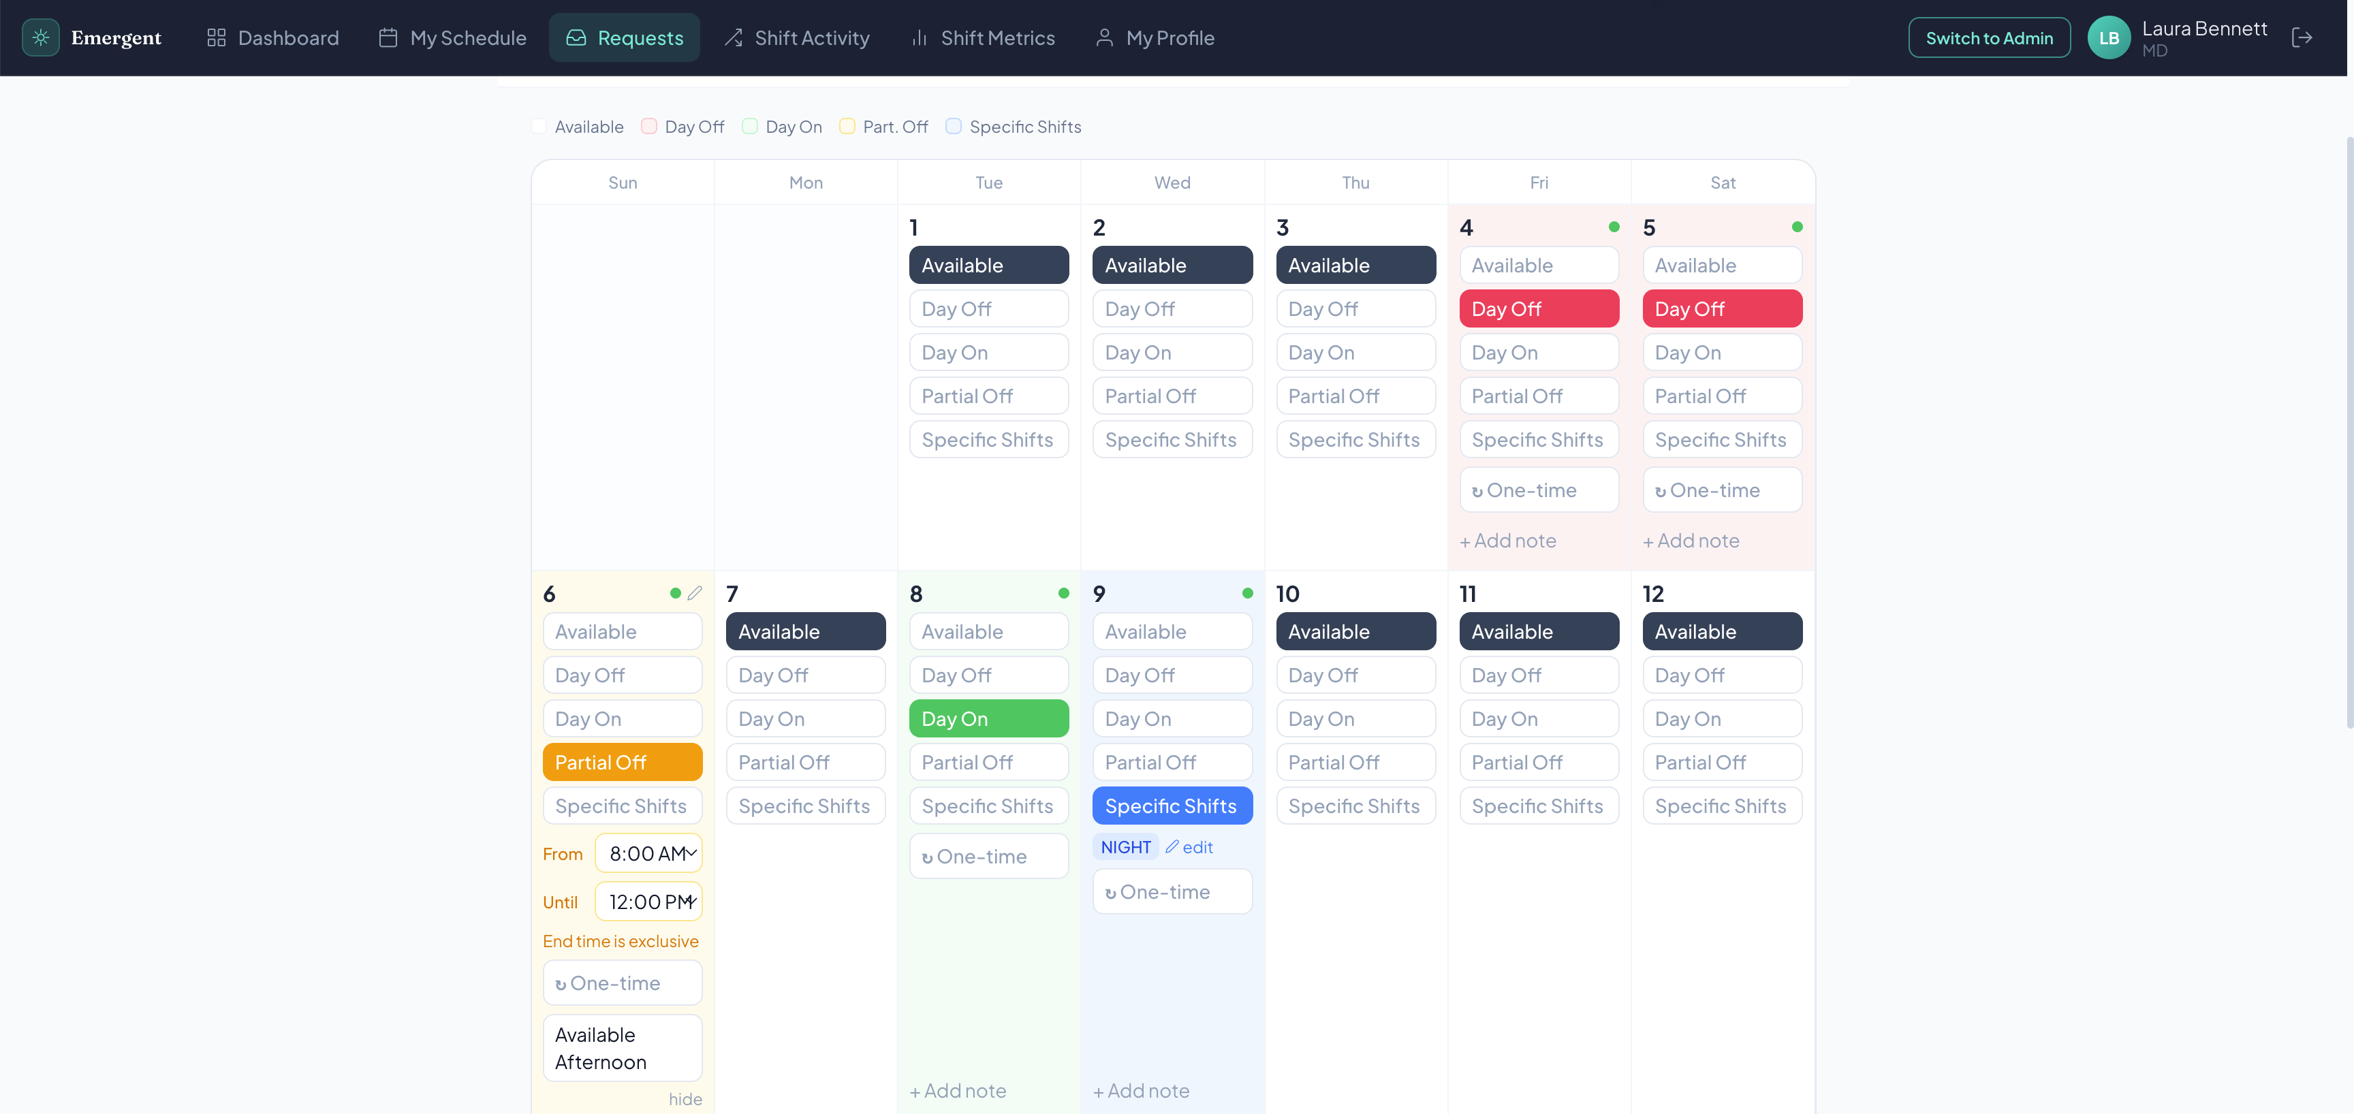Add a note to day 9
Viewport: 2354px width, 1114px height.
pyautogui.click(x=1142, y=1091)
